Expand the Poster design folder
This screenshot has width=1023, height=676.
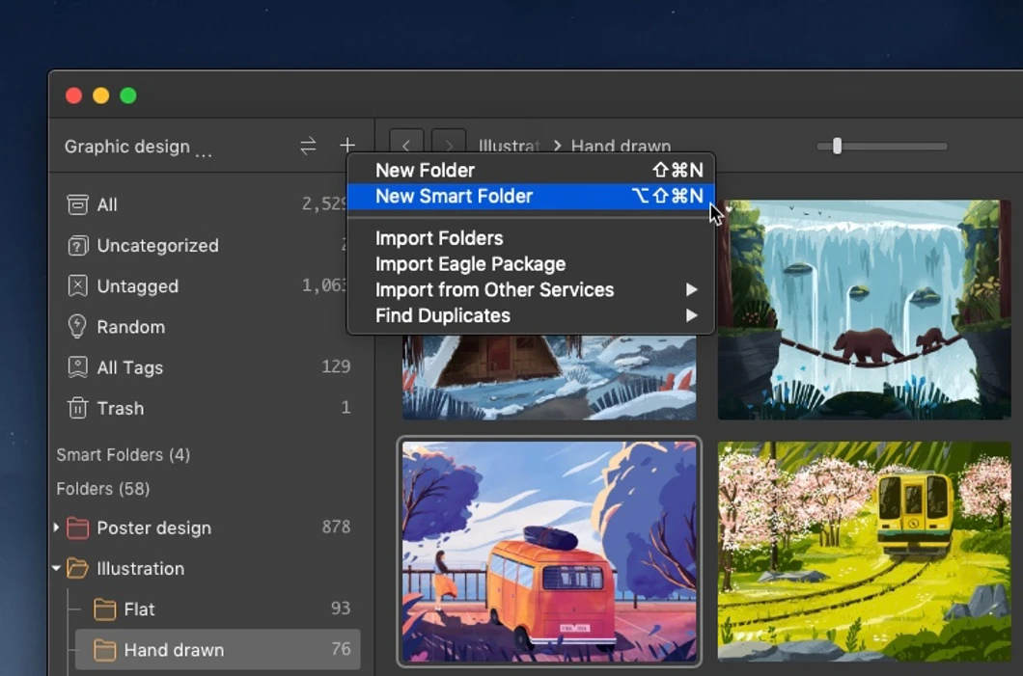57,527
